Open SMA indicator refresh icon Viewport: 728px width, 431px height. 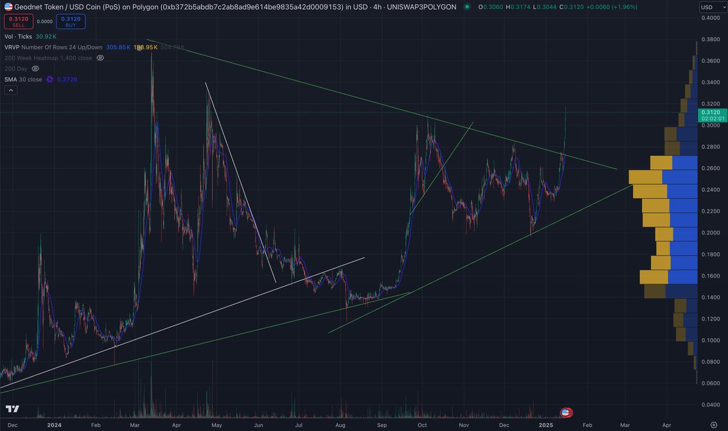[50, 79]
